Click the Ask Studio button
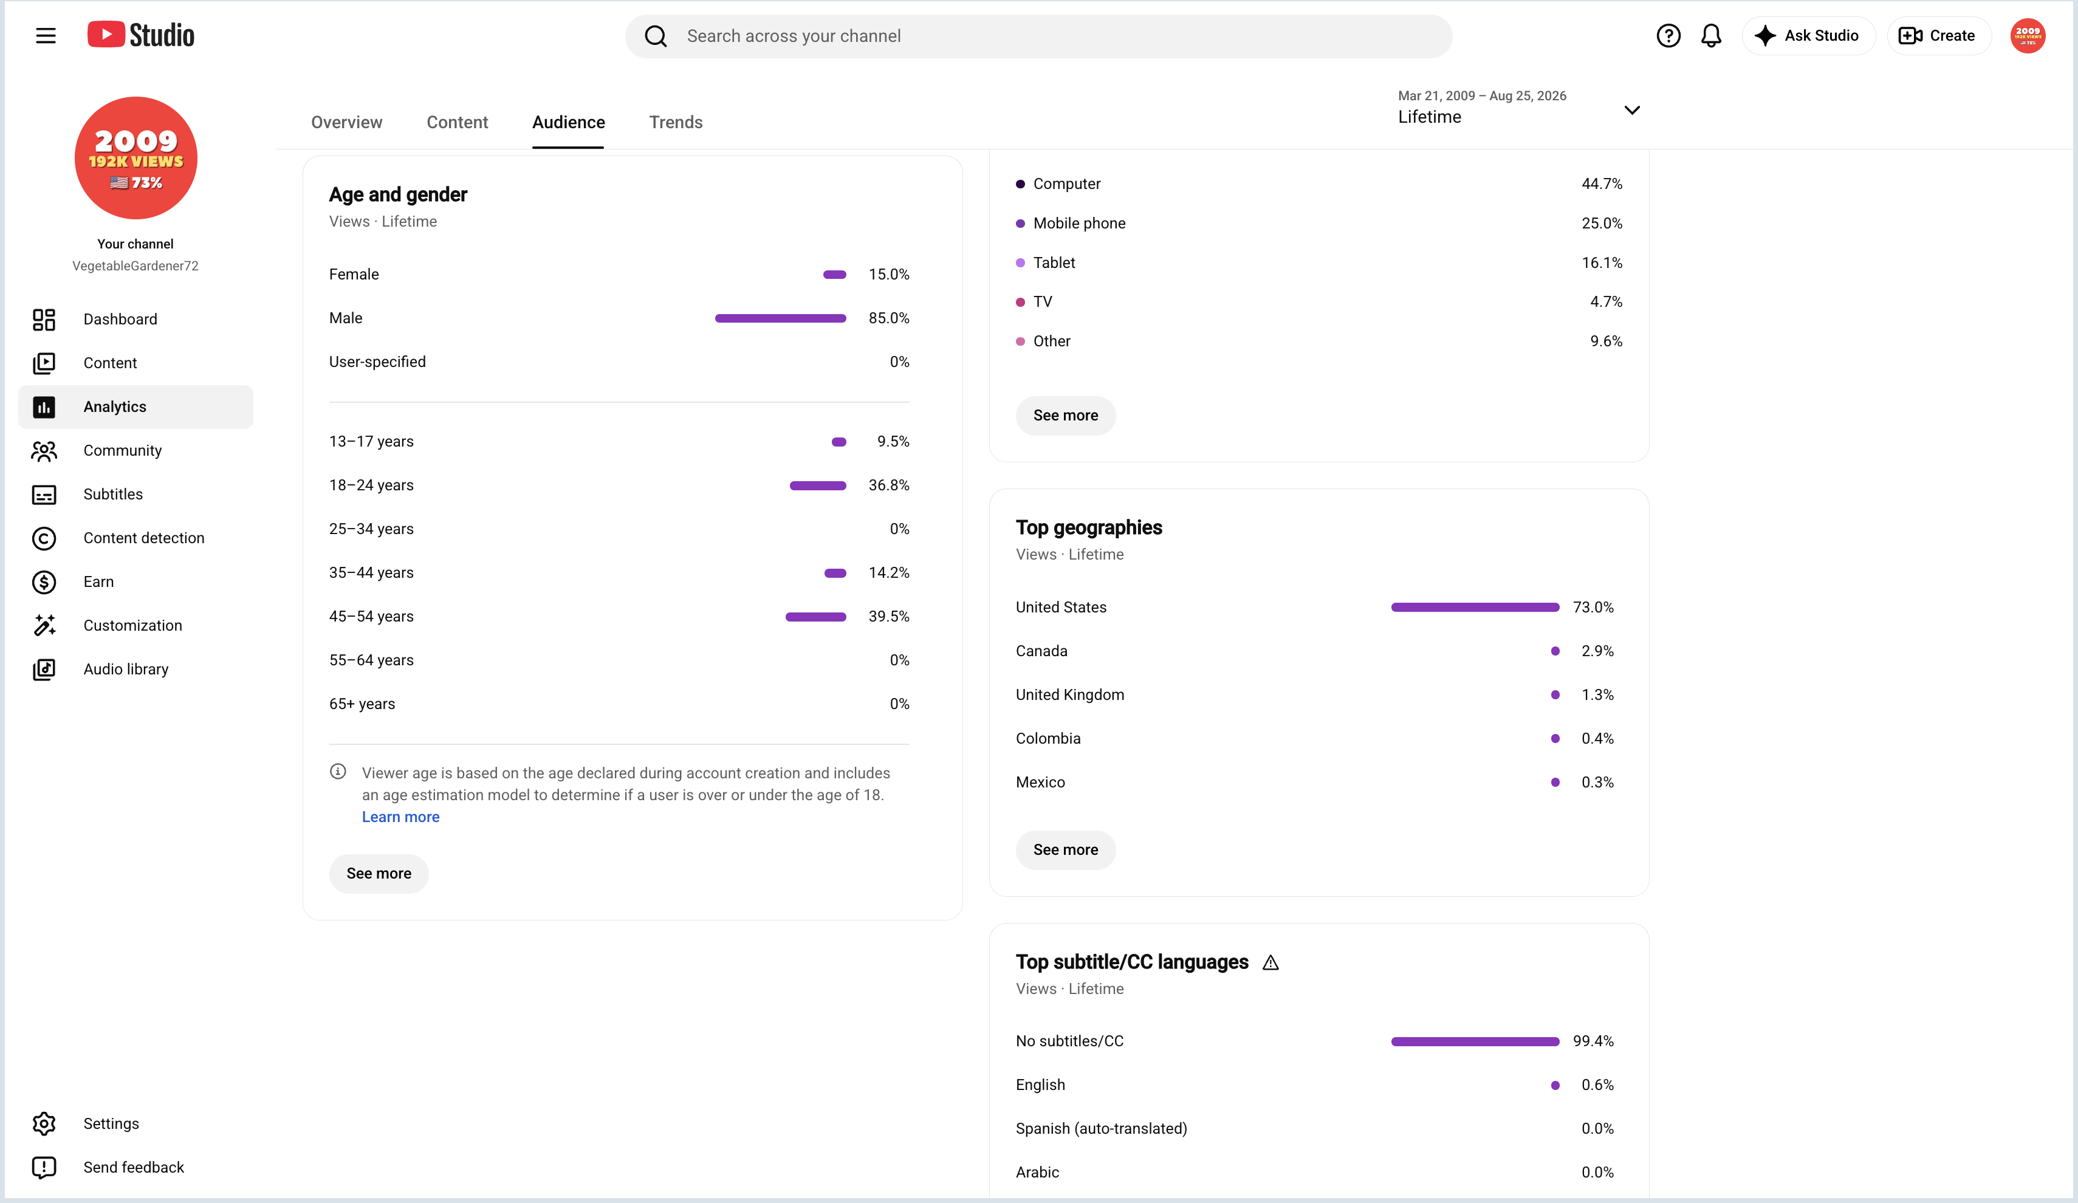Image resolution: width=2078 pixels, height=1203 pixels. tap(1808, 35)
